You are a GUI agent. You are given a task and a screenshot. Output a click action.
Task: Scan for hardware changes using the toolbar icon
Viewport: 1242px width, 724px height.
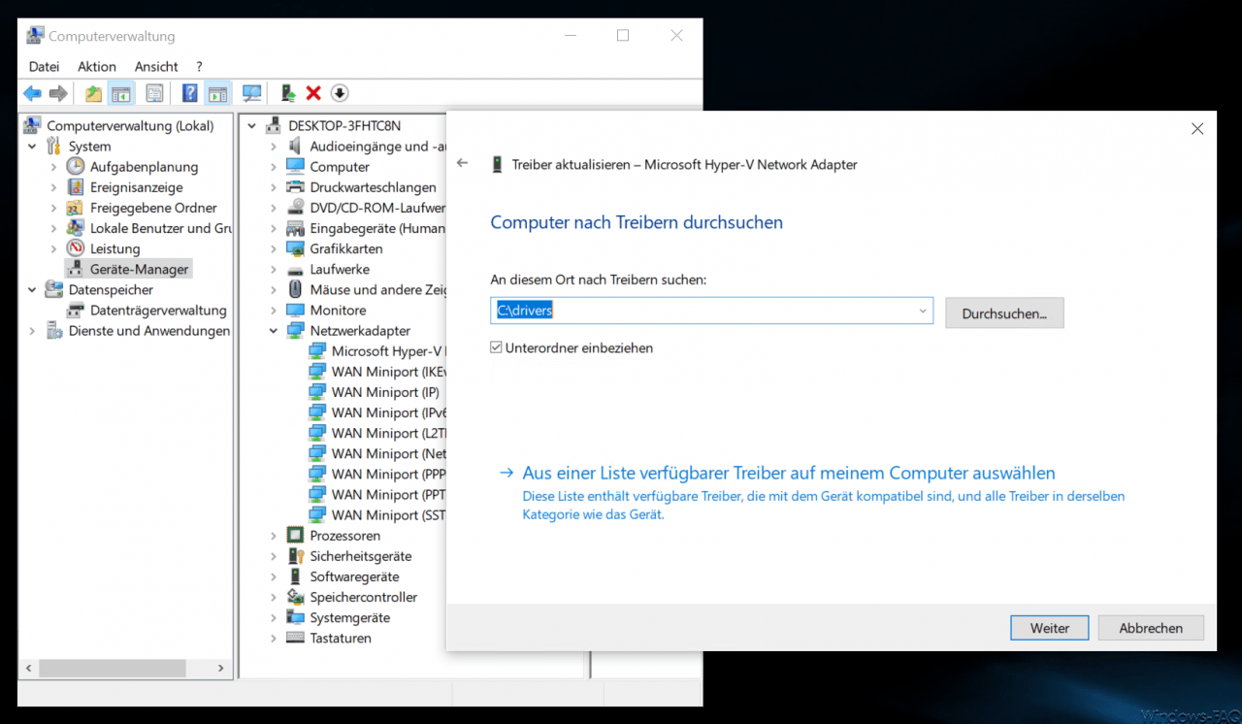(x=251, y=92)
